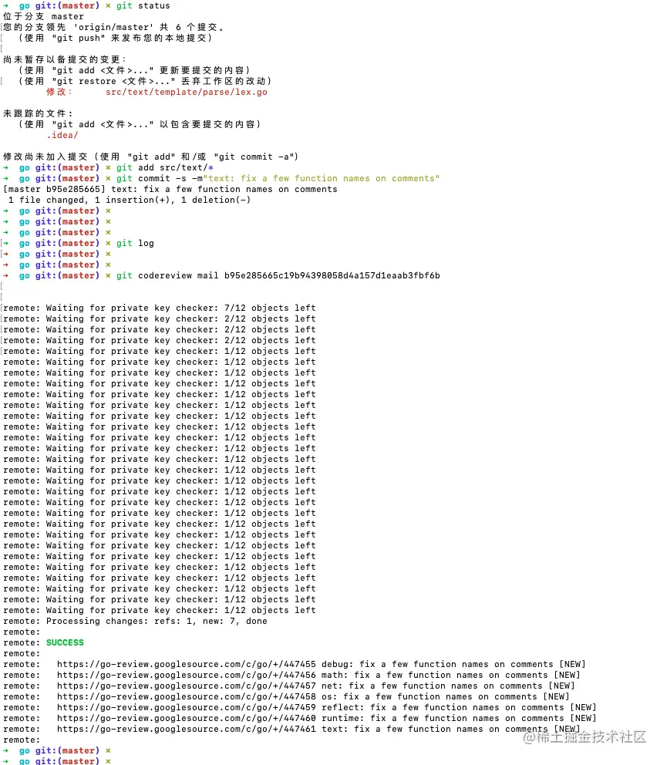Click 'git codereview mail' command text
This screenshot has width=667, height=765.
pyautogui.click(x=167, y=275)
